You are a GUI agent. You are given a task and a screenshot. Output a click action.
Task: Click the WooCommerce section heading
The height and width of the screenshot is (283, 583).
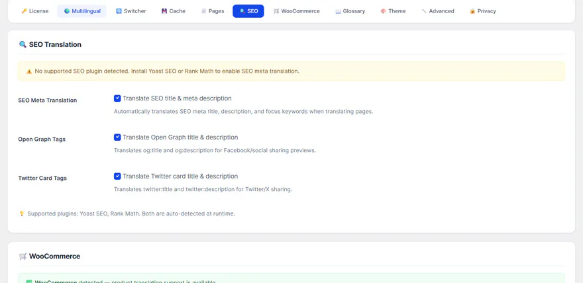(54, 257)
